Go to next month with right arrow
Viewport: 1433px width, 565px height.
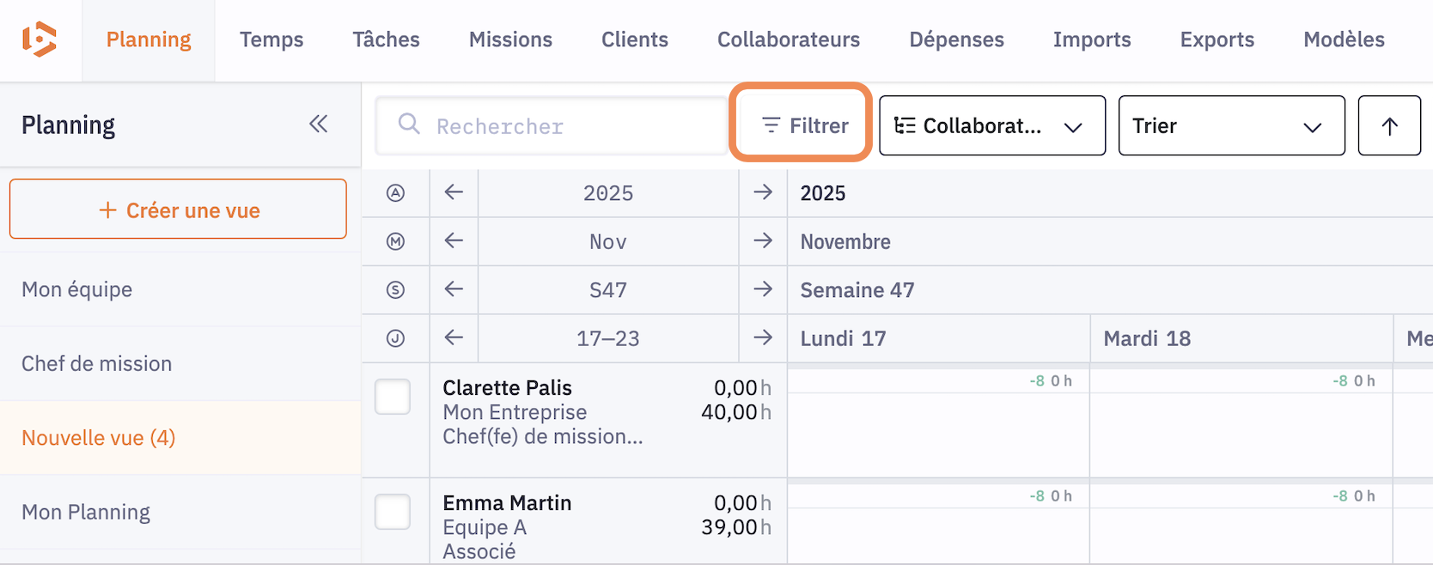[763, 241]
